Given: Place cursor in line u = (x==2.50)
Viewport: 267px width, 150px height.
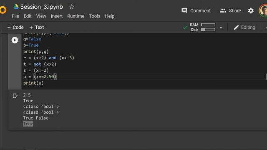Looking at the screenshot, I should pos(40,77).
